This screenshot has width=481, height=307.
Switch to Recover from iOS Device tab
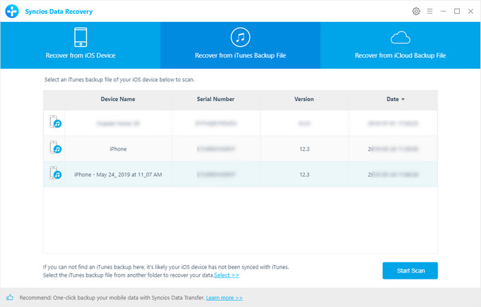click(x=80, y=45)
